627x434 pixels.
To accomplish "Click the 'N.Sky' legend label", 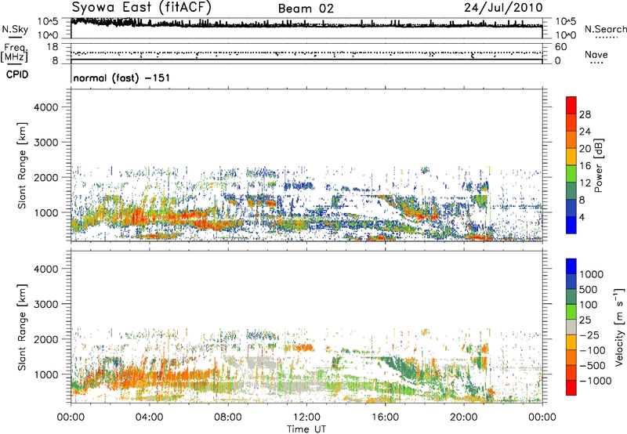I will (x=15, y=30).
